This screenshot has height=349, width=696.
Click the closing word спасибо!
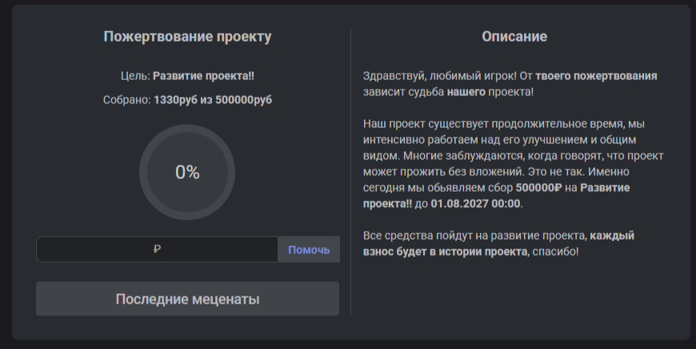pyautogui.click(x=556, y=252)
